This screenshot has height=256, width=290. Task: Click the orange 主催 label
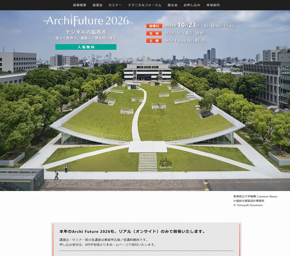point(154,41)
